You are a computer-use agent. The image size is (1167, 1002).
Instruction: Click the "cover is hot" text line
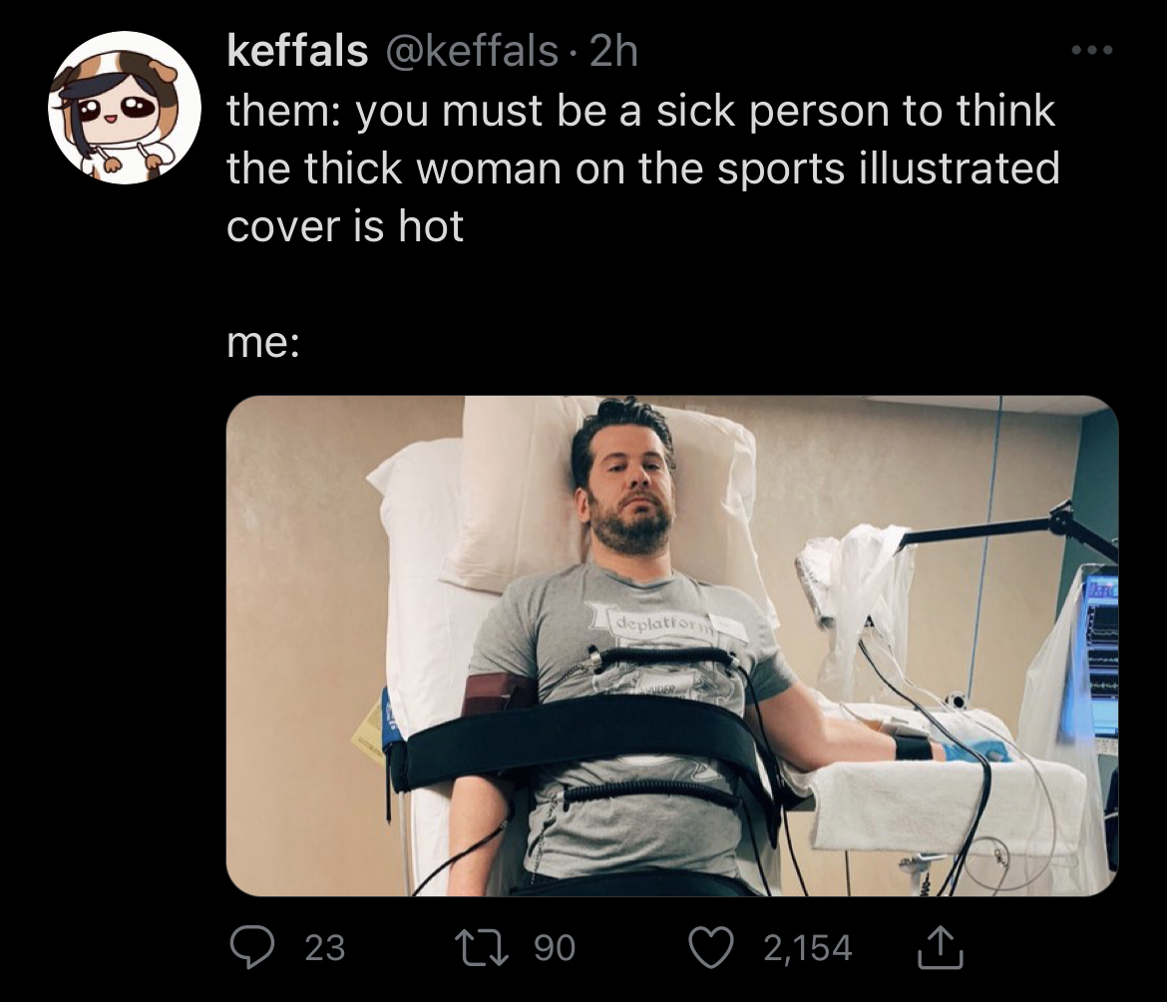[x=345, y=225]
